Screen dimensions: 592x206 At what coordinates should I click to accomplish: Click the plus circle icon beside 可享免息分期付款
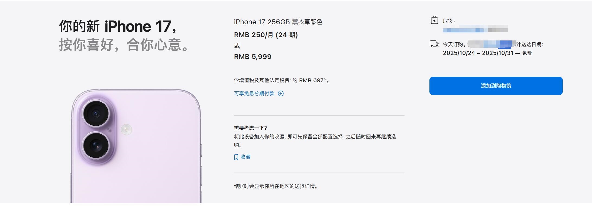click(281, 94)
